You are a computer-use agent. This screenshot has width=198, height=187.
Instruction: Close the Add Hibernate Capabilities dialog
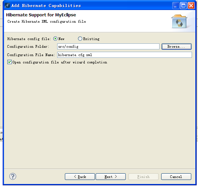[191, 6]
